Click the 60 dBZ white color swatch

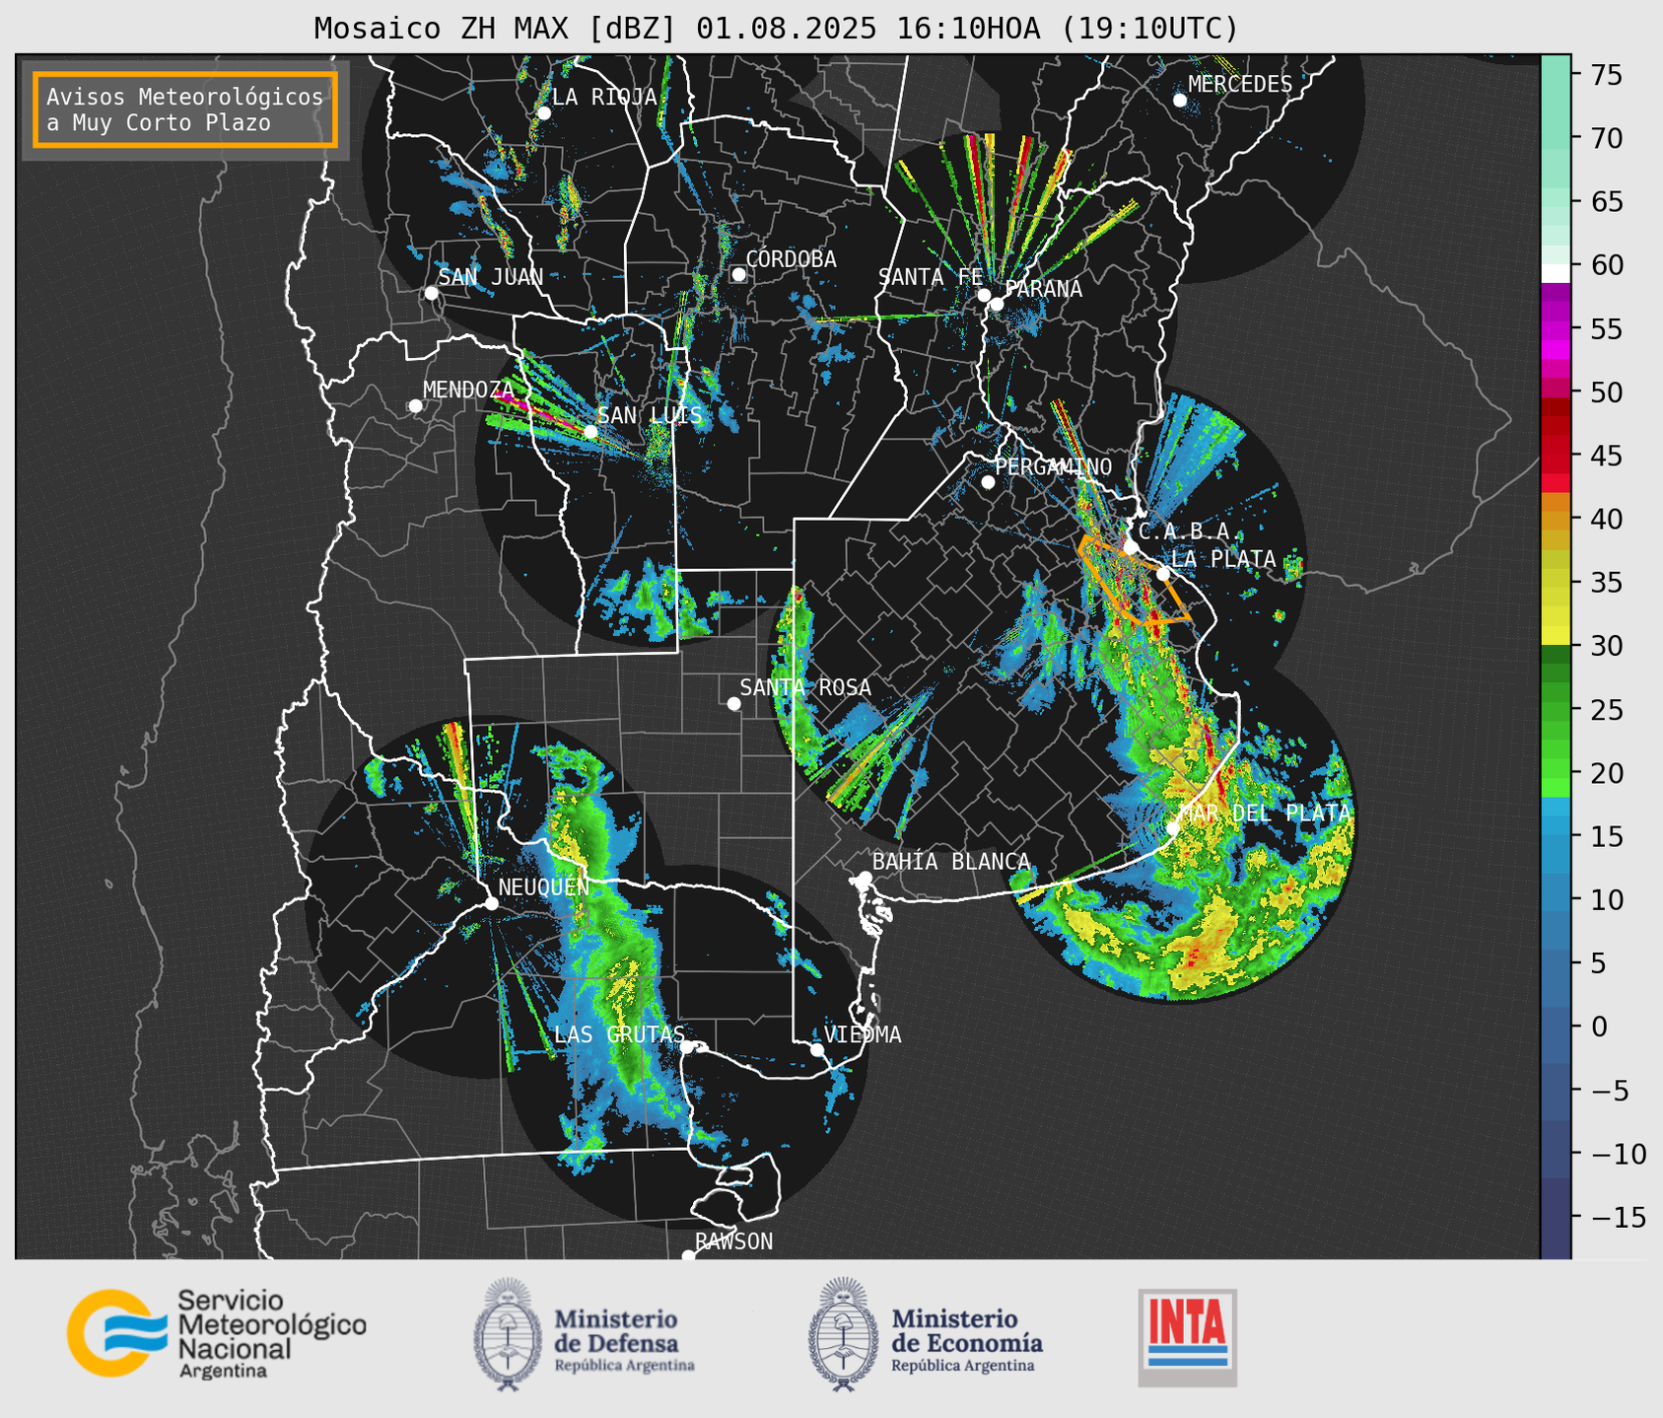coord(1556,273)
